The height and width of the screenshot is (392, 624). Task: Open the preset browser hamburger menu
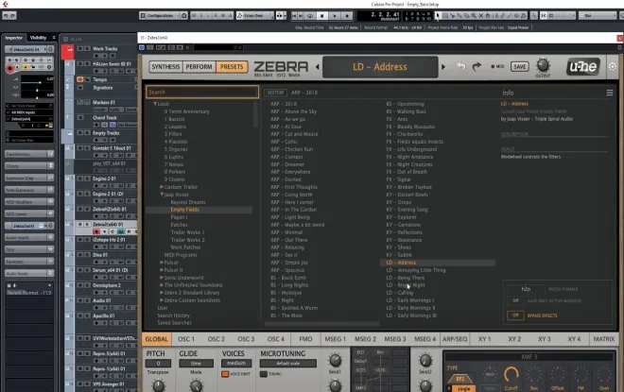(x=609, y=93)
